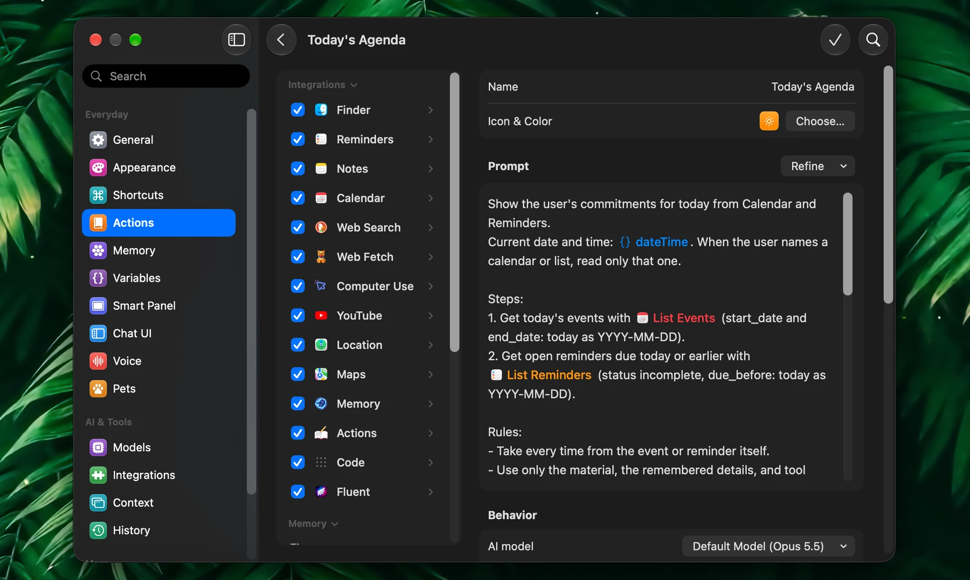Open Integrations in the sidebar
Viewport: 970px width, 580px height.
[x=158, y=475]
